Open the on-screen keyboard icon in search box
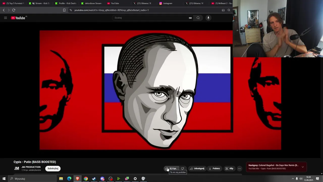Image resolution: width=323 pixels, height=182 pixels. coord(190,18)
